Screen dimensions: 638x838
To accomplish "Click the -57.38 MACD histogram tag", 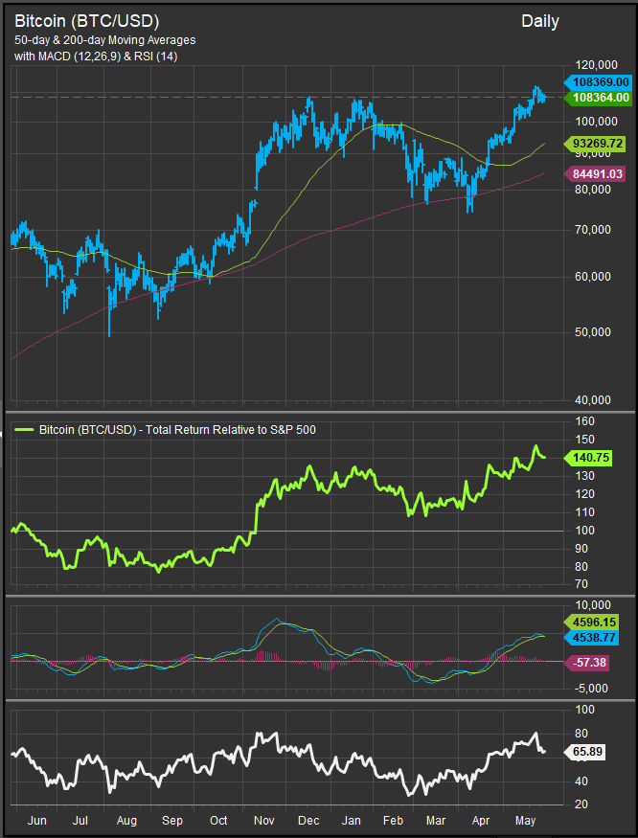I will point(588,664).
